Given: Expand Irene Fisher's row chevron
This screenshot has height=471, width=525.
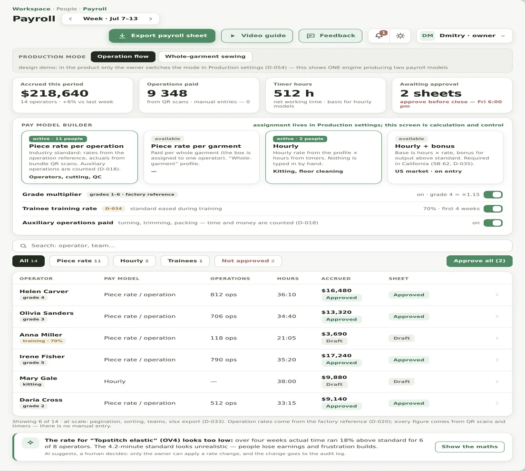Looking at the screenshot, I should 497,360.
